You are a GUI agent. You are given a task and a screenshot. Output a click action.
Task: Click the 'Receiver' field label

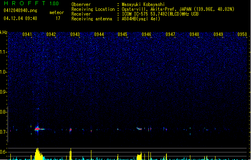click(81, 14)
